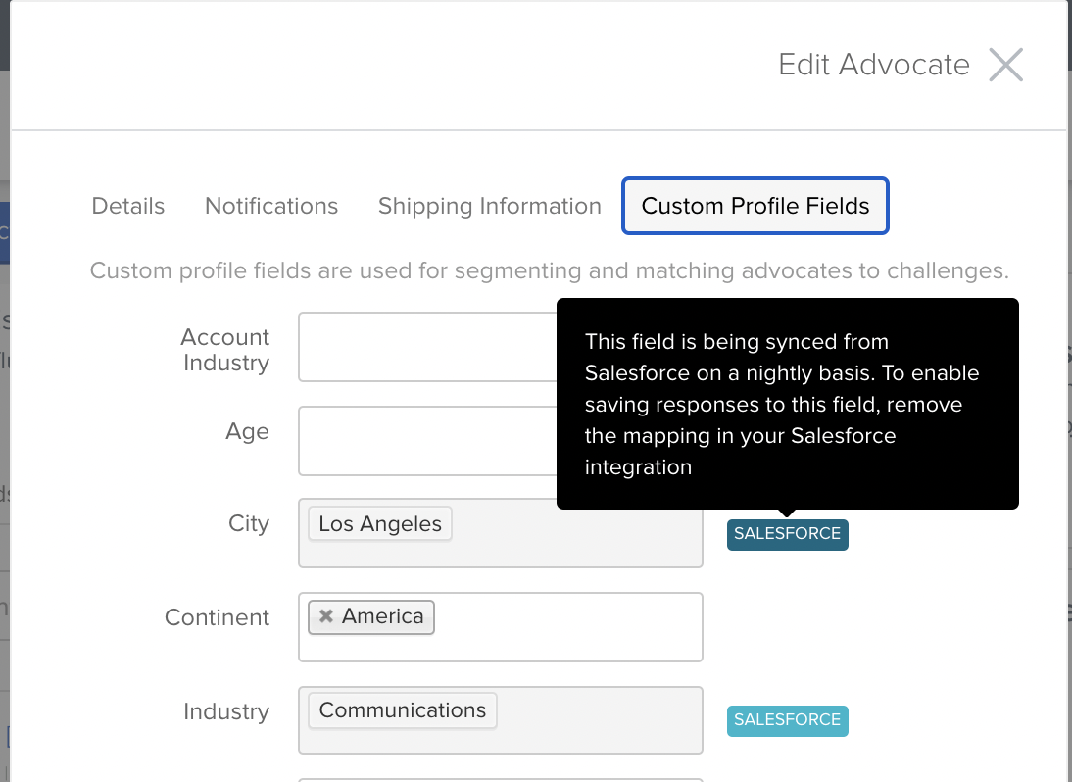Click the Account Industry label
The image size is (1072, 782).
(x=225, y=349)
